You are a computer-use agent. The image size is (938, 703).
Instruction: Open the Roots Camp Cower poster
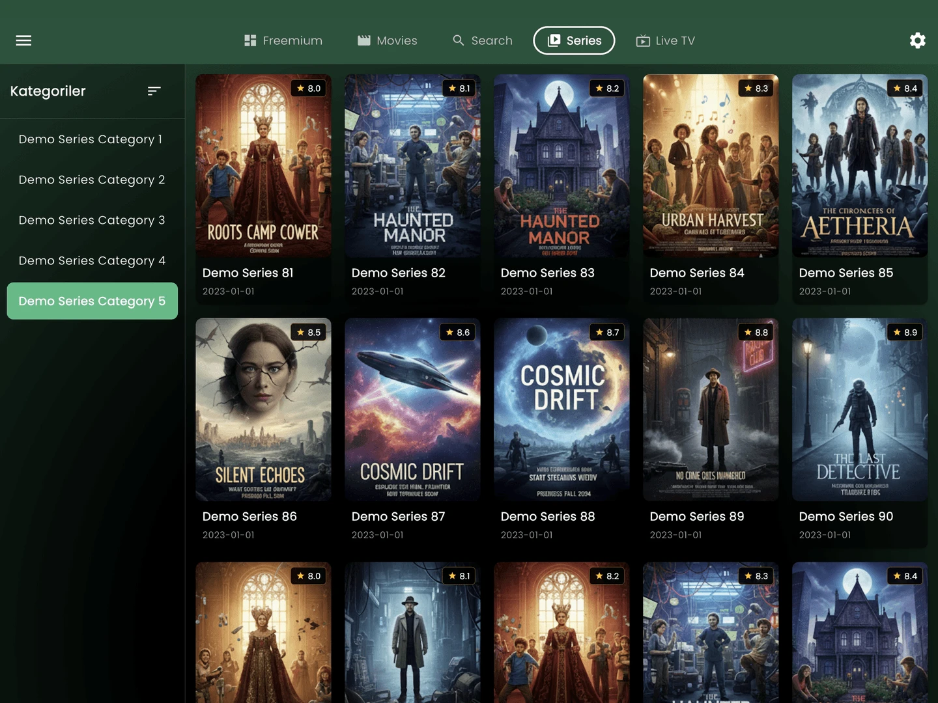[x=263, y=165]
